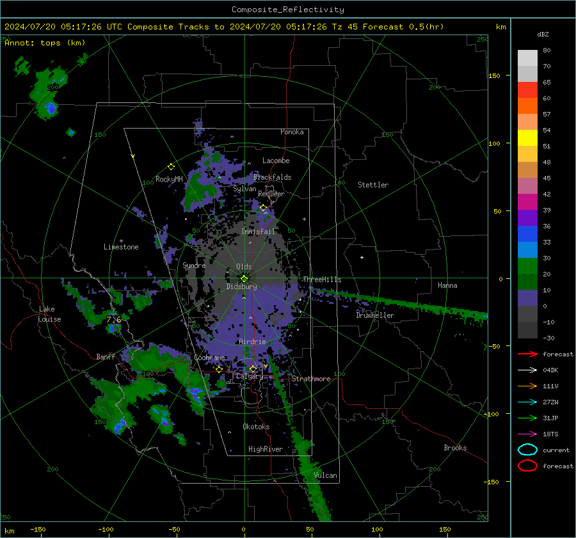
Task: Click the Blackfalds city label
Action: pos(272,177)
